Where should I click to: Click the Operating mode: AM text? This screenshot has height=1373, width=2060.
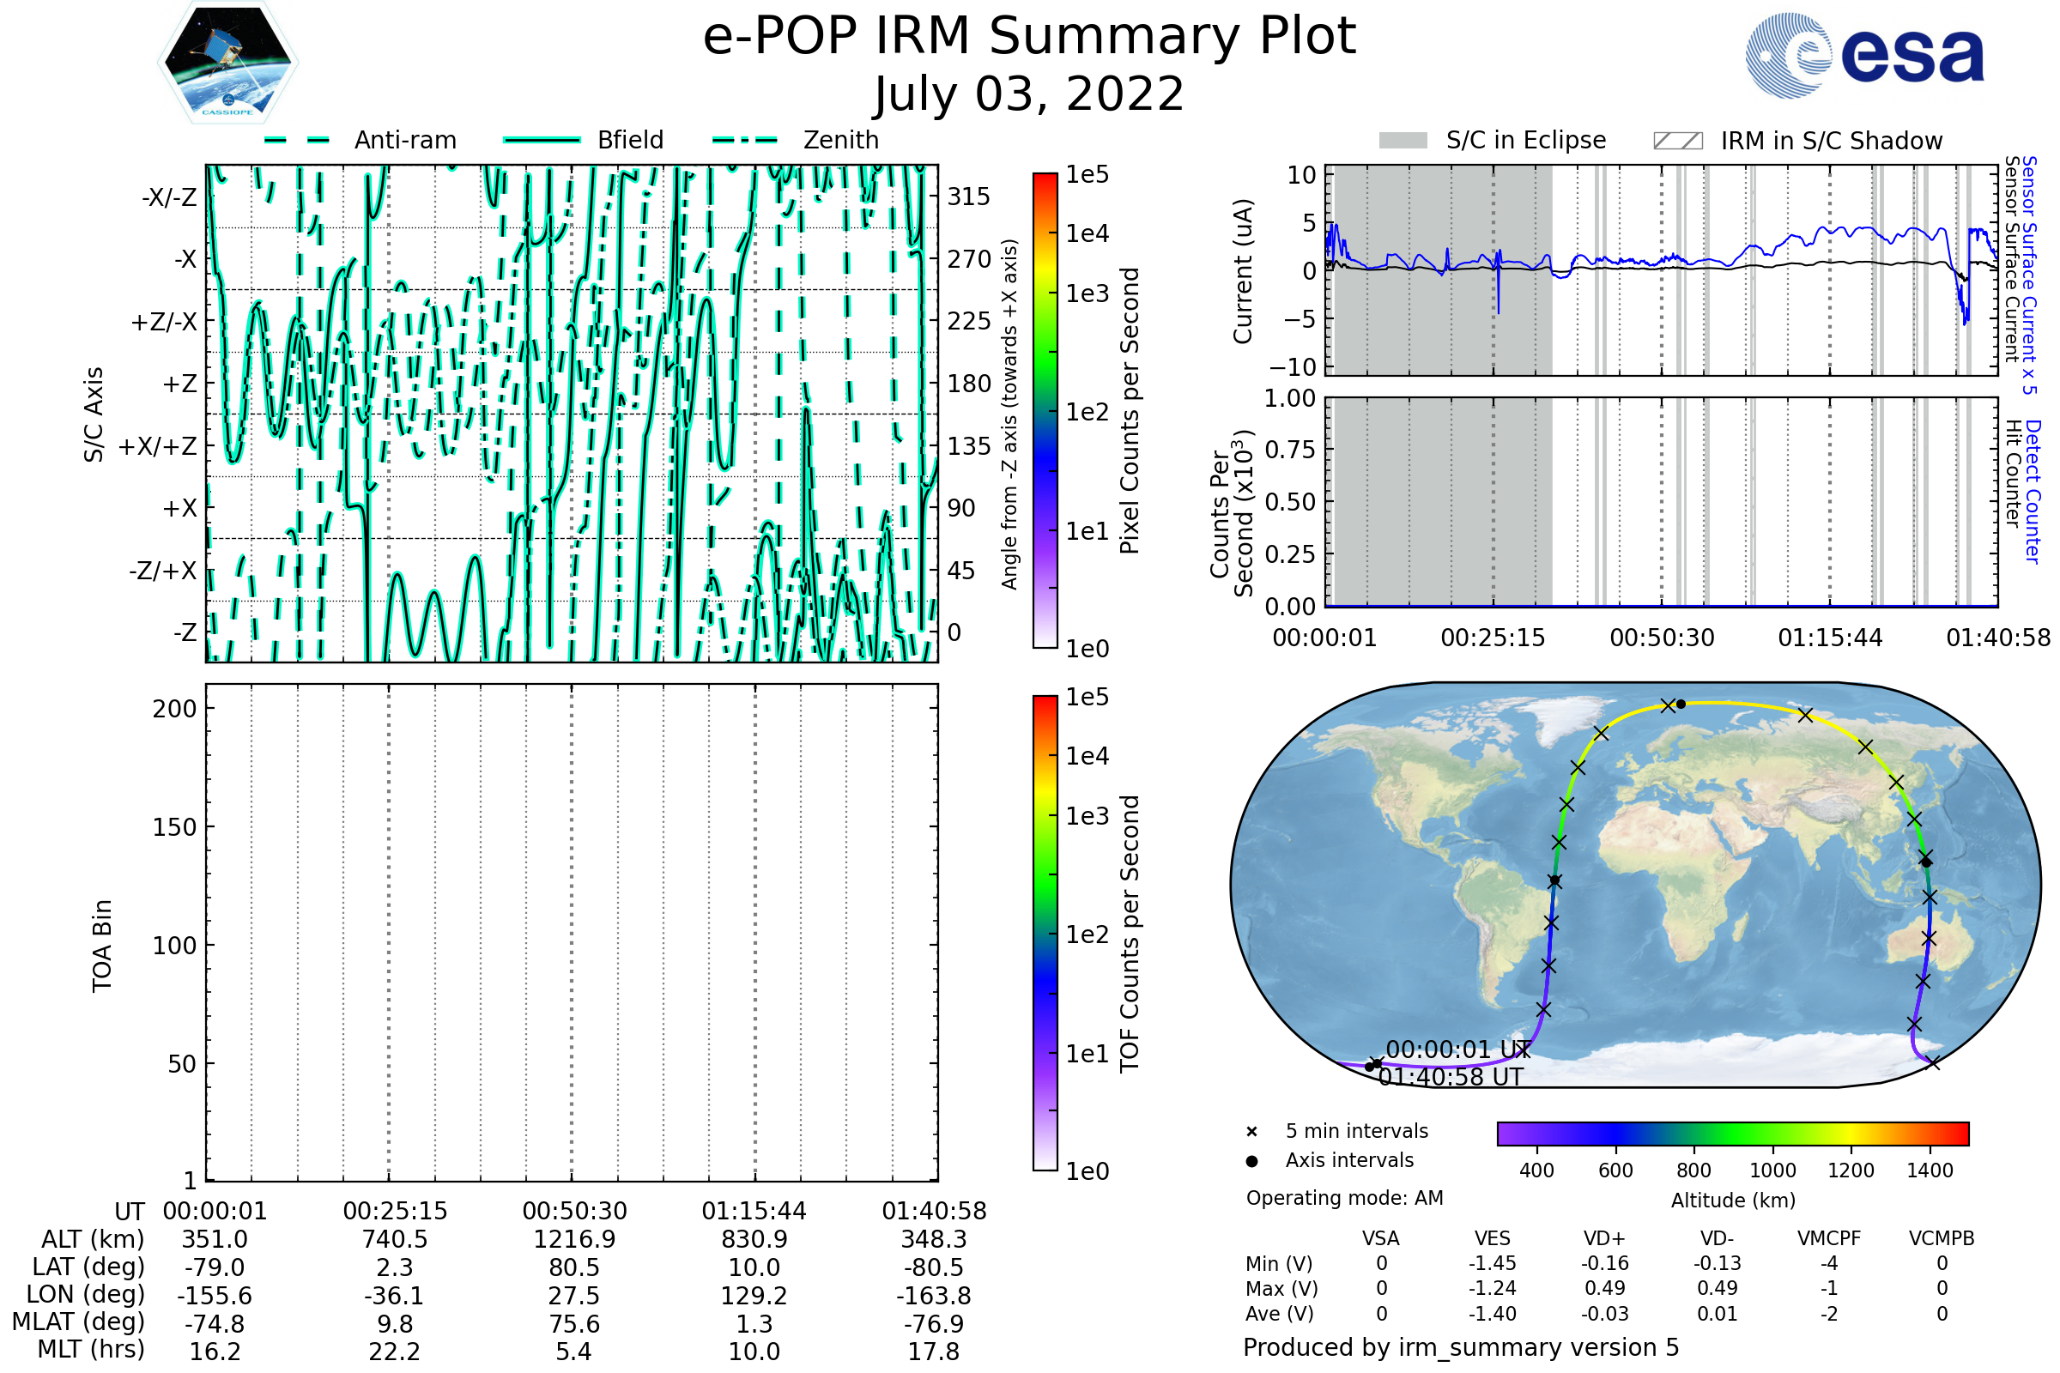1344,1198
